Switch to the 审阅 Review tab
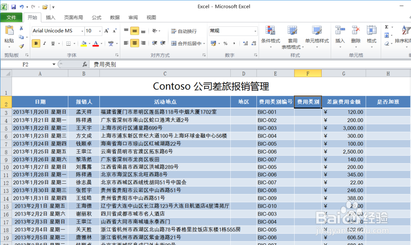This screenshot has width=411, height=245. pos(133,17)
